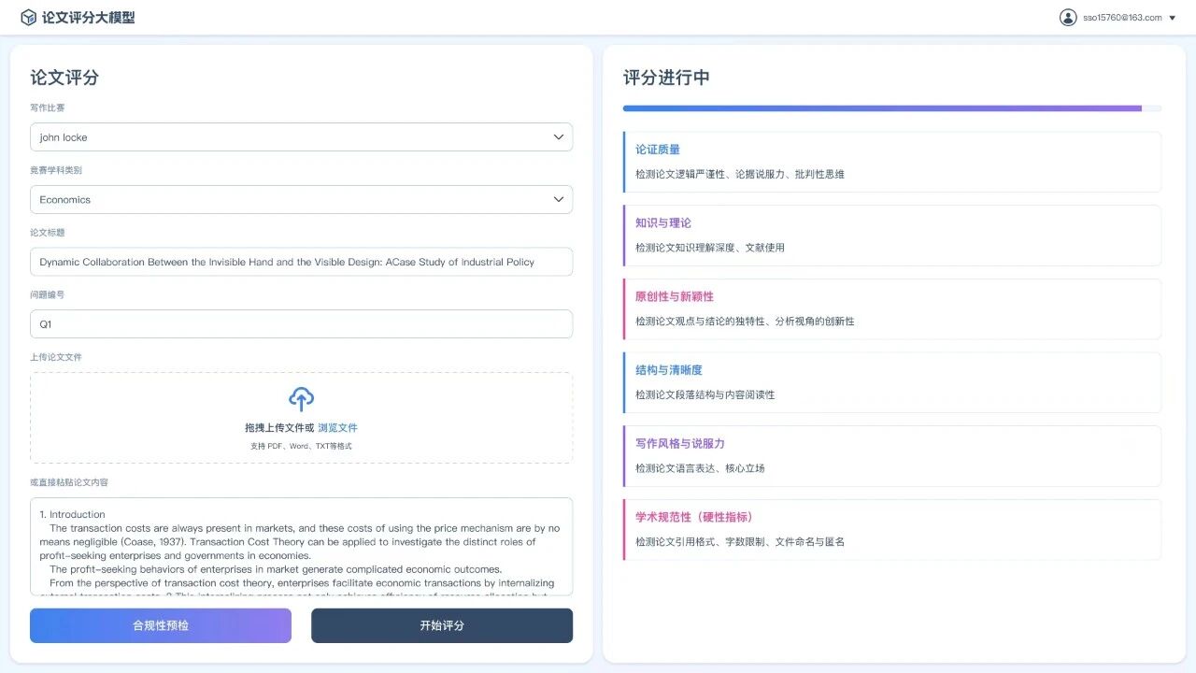
Task: Open the Economics subject category dropdown
Action: point(301,199)
